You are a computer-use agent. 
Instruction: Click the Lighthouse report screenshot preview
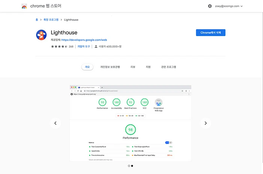click(130, 123)
